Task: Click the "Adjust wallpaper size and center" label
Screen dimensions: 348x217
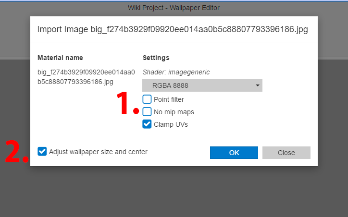Action: (x=98, y=152)
